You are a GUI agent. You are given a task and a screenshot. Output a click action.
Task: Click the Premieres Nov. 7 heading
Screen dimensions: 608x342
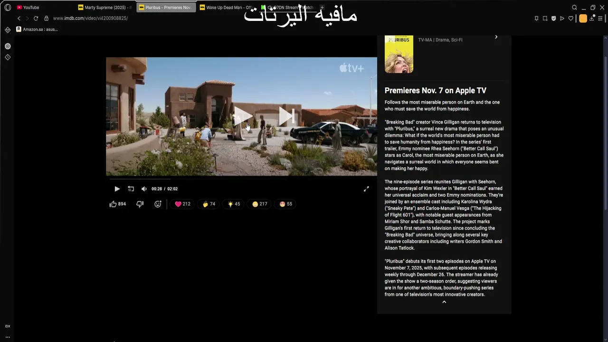436,90
